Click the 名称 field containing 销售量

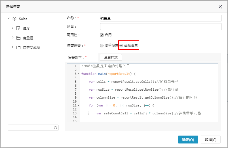(x=161, y=18)
